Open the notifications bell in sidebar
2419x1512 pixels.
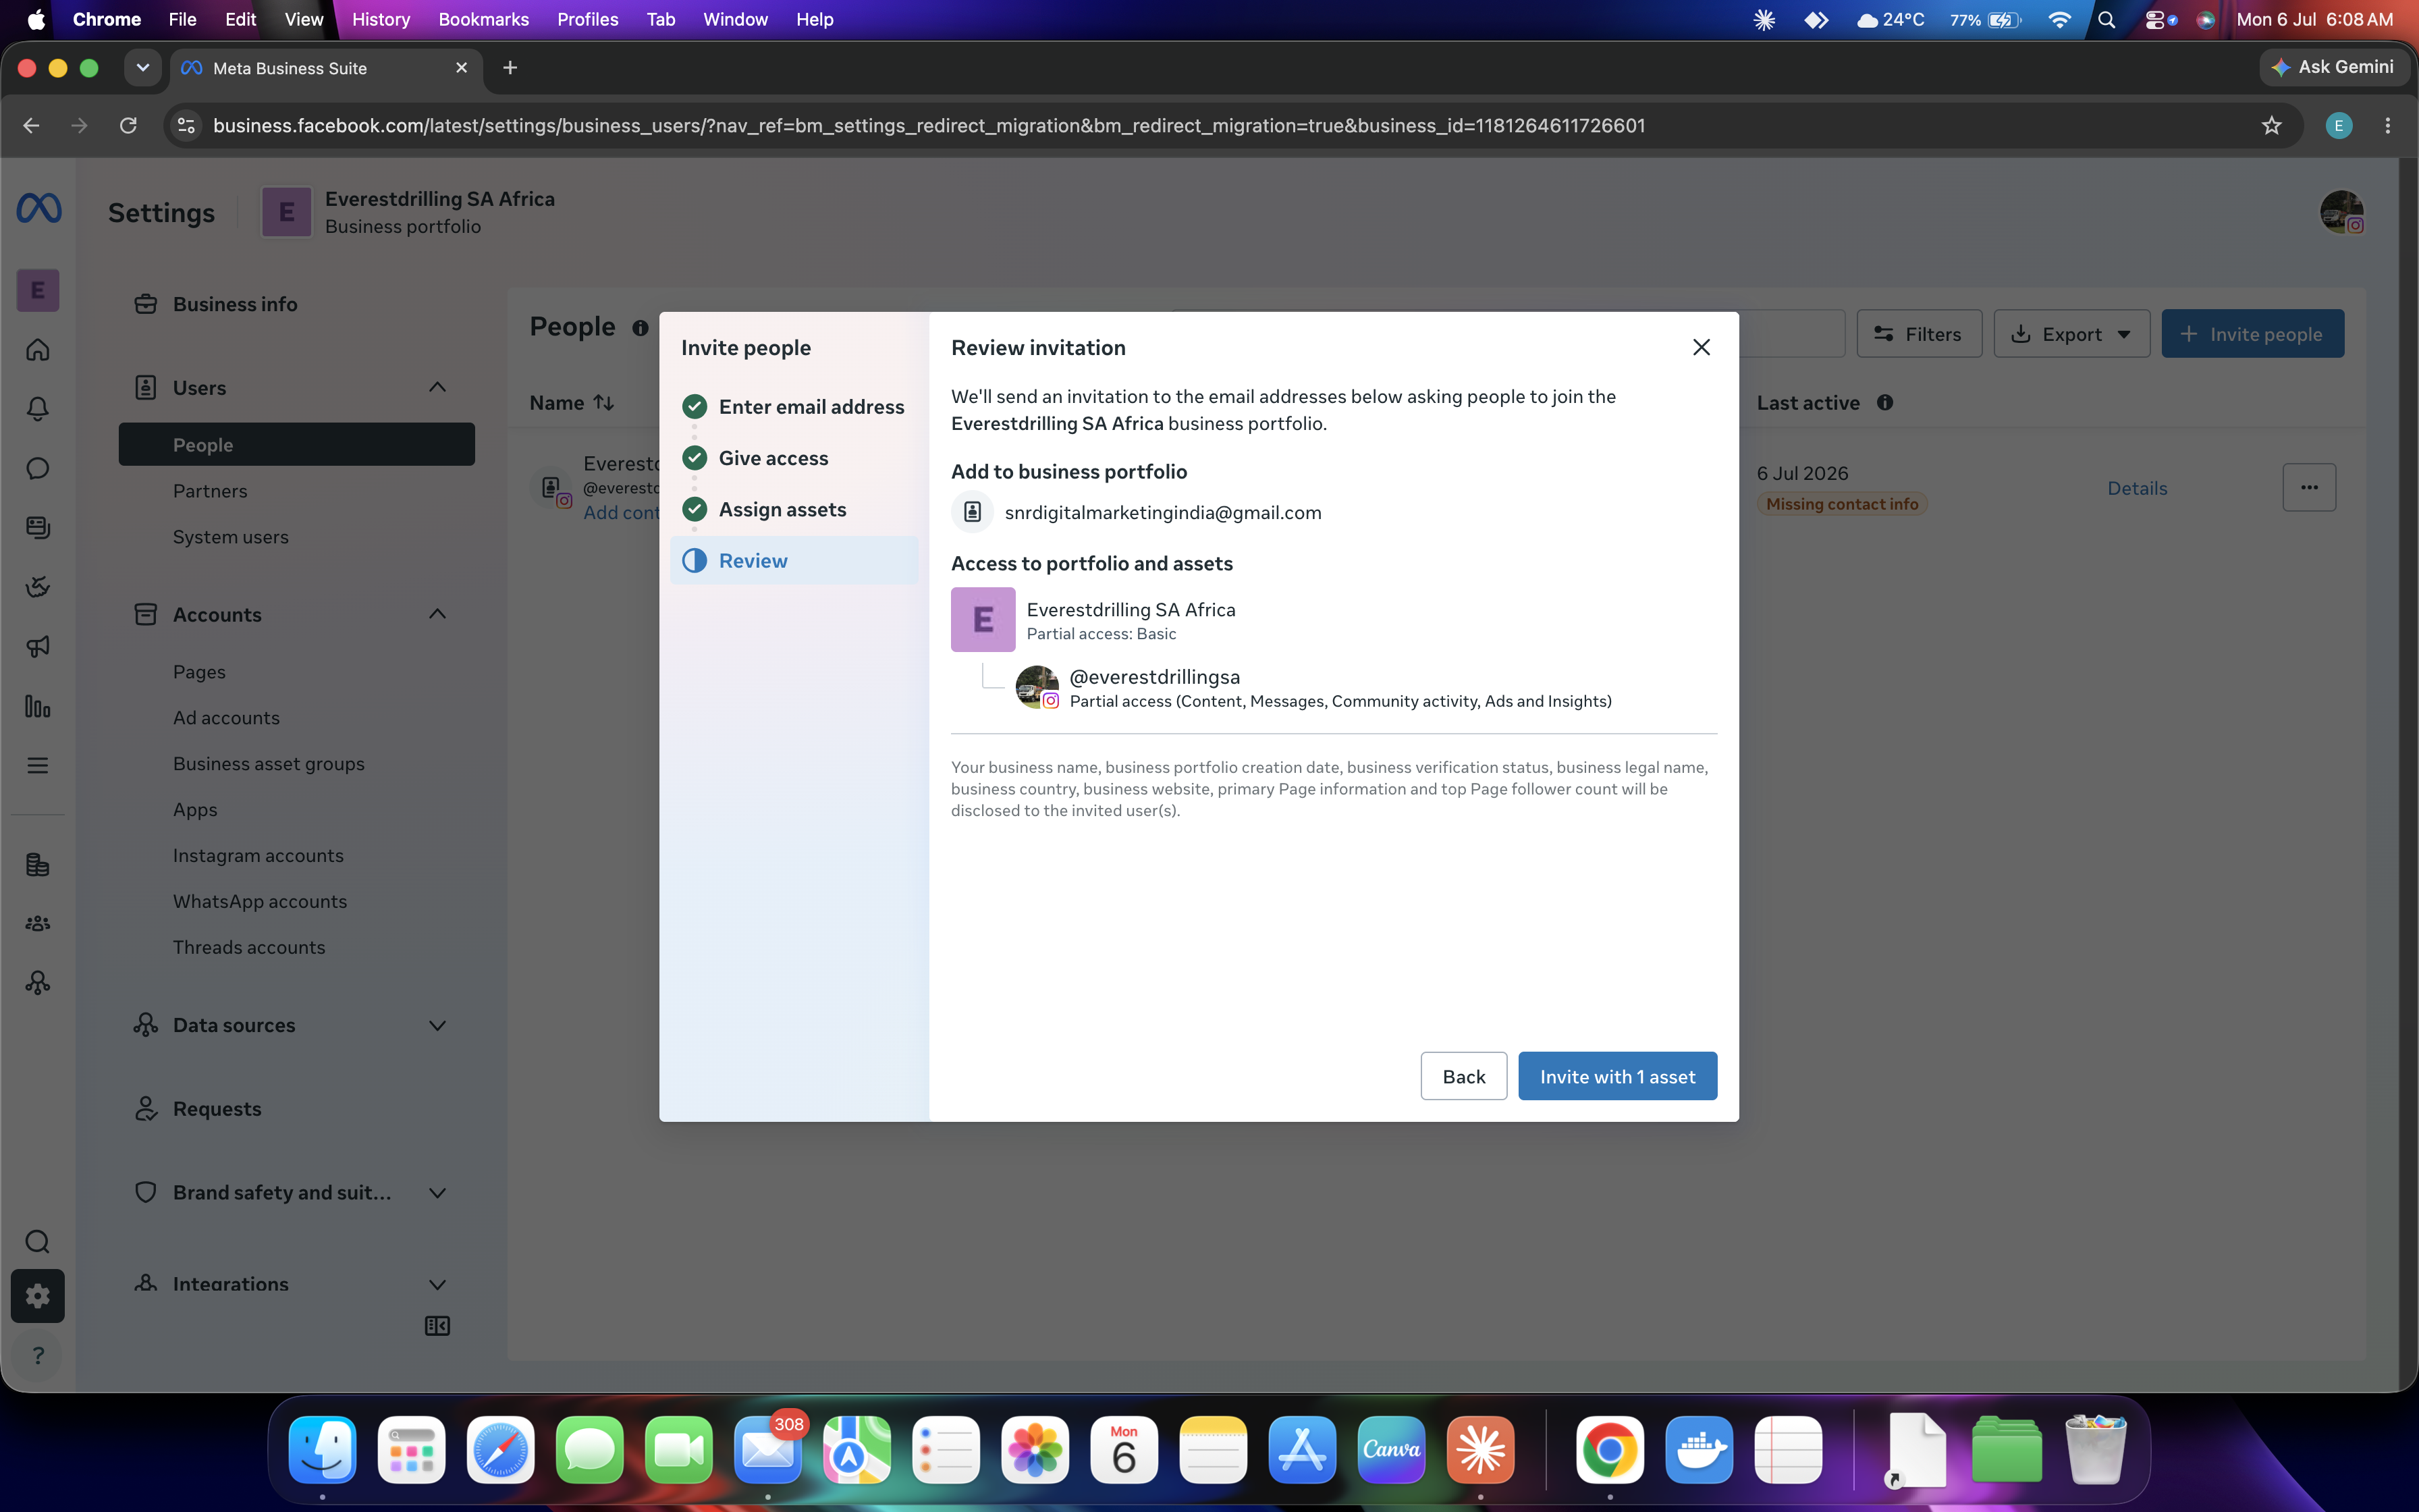(38, 408)
